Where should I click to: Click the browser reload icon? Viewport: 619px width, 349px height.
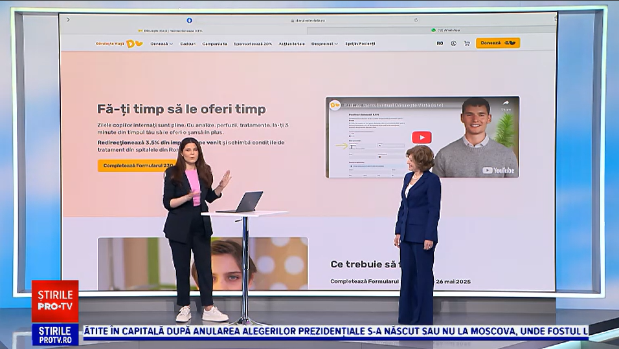point(416,20)
